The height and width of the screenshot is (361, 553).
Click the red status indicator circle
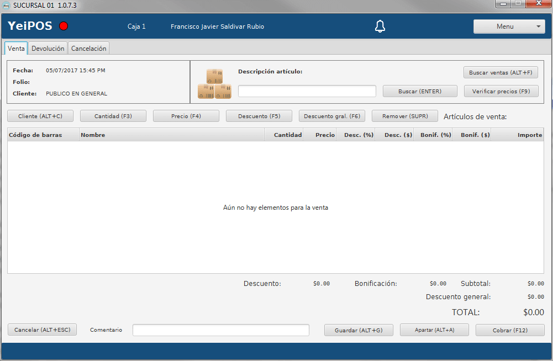(x=64, y=26)
